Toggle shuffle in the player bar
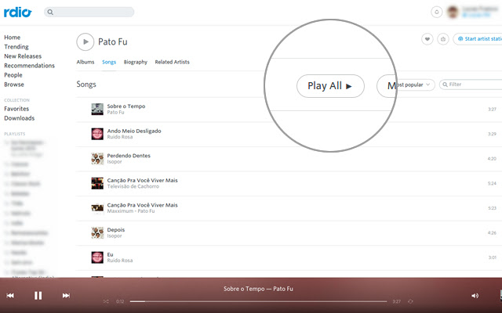This screenshot has width=502, height=313. (106, 301)
